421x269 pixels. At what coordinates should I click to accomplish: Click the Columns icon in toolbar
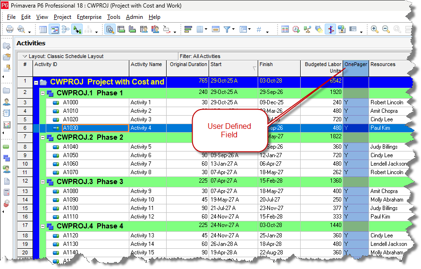[x=200, y=29]
